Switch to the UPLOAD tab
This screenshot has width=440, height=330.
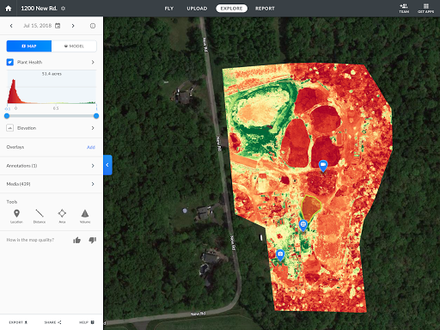click(197, 9)
